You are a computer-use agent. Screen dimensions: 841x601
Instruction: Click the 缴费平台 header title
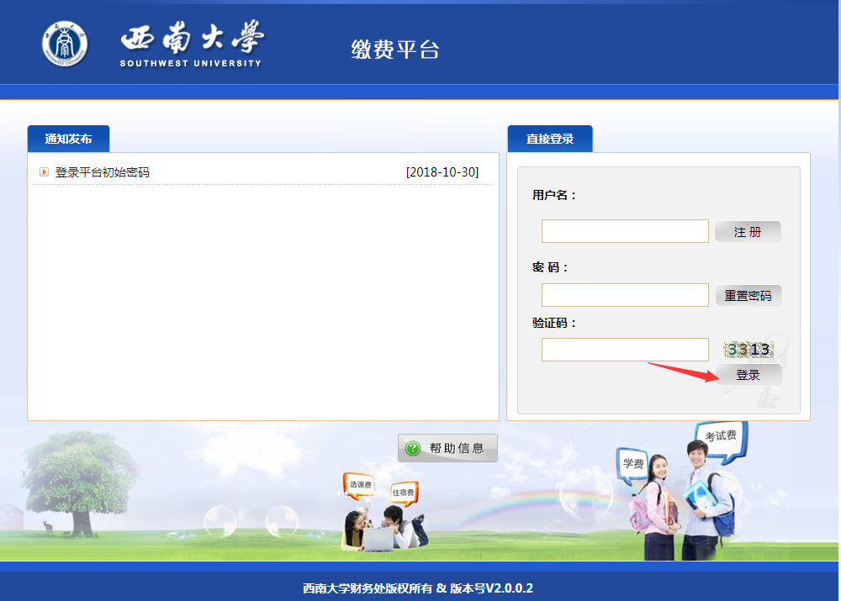[395, 50]
